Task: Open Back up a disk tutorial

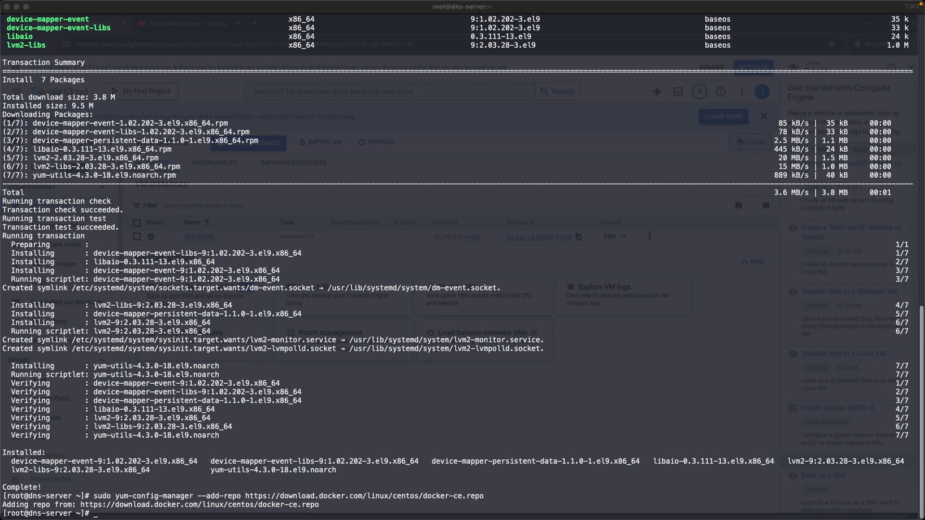Action: 823,475
